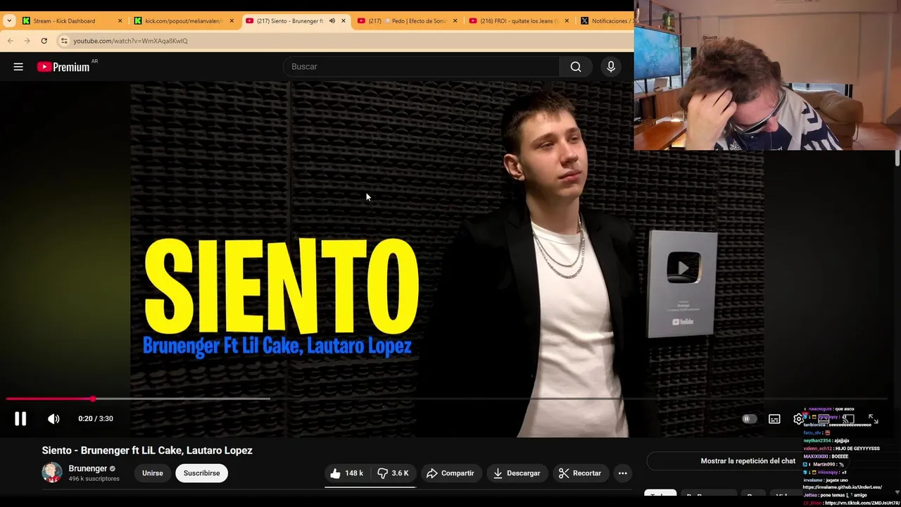Screen dimensions: 901x507
Task: Open vm.tiktok.com link in chat
Action: [x=862, y=503]
